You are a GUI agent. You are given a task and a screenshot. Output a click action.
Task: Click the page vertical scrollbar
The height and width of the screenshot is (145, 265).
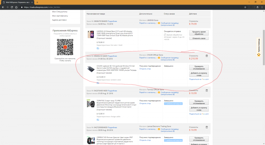coord(264,47)
